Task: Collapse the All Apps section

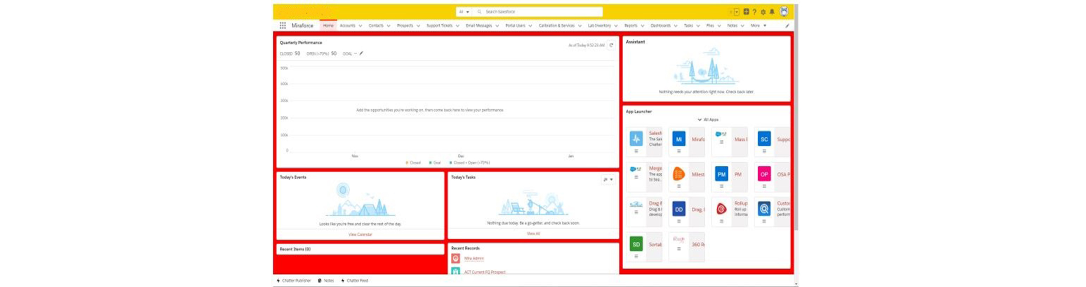Action: [708, 120]
